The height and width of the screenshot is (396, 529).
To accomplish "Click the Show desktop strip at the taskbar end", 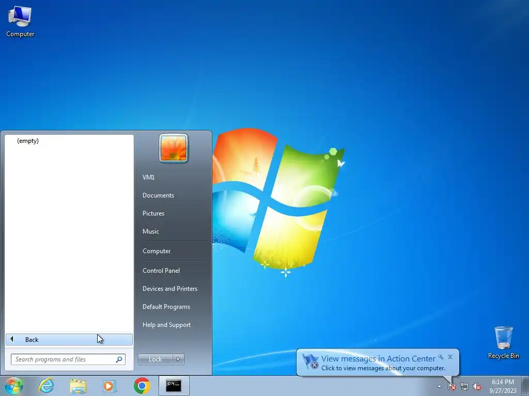I will [x=525, y=386].
